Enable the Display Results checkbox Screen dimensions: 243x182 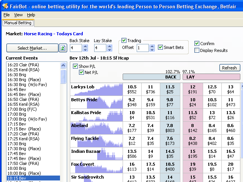pyautogui.click(x=197, y=50)
